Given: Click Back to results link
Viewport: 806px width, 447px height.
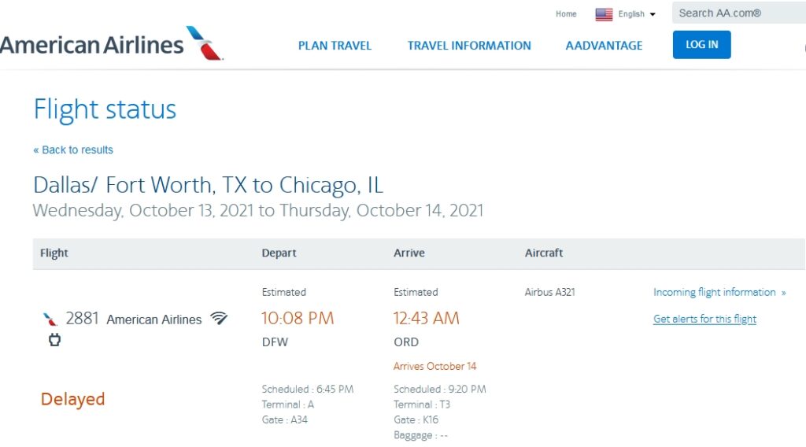Looking at the screenshot, I should click(x=73, y=150).
